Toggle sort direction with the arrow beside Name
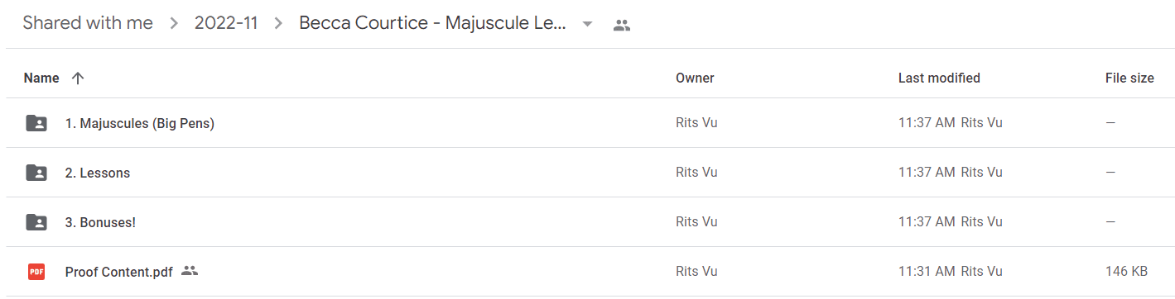This screenshot has height=299, width=1175. click(78, 78)
